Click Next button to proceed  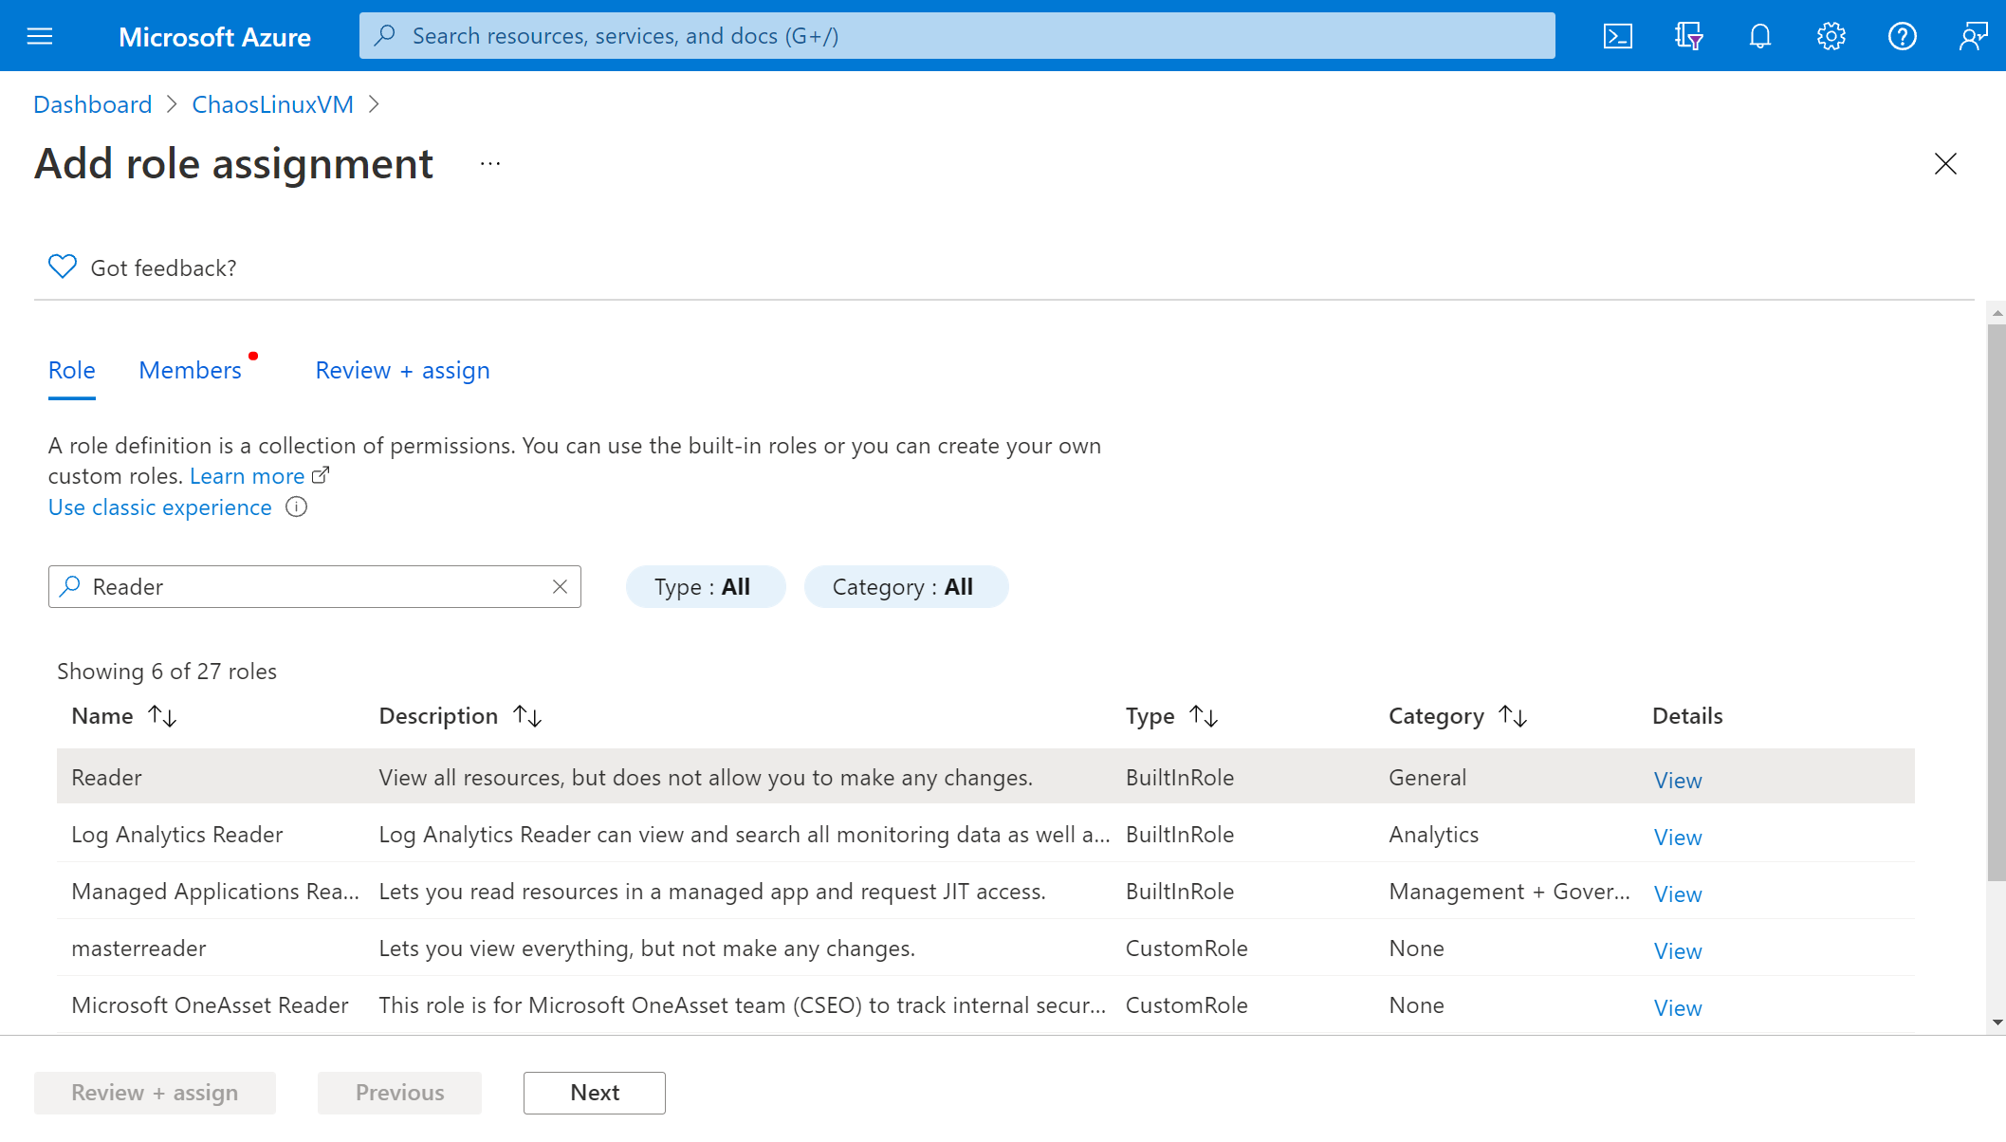point(594,1093)
